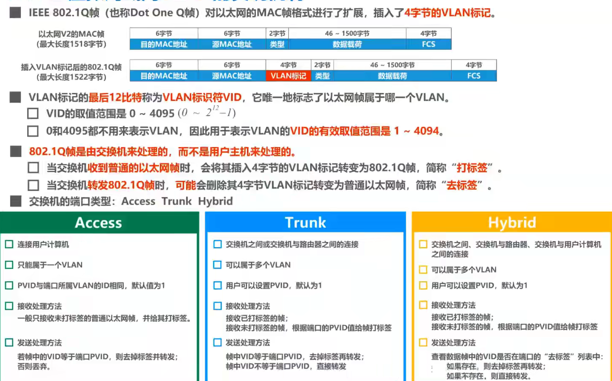Click 目的MAC地址 cell in 以太网V2 frame row
Screen dimensions: 612x381
(x=164, y=44)
